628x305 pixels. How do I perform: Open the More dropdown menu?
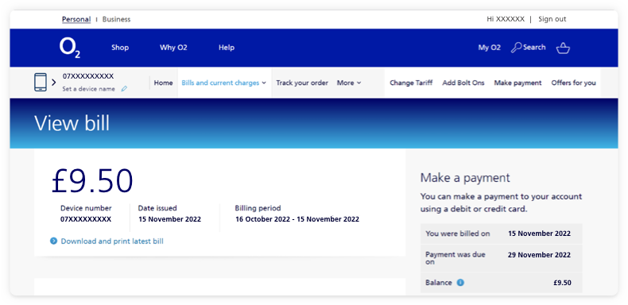pyautogui.click(x=348, y=83)
